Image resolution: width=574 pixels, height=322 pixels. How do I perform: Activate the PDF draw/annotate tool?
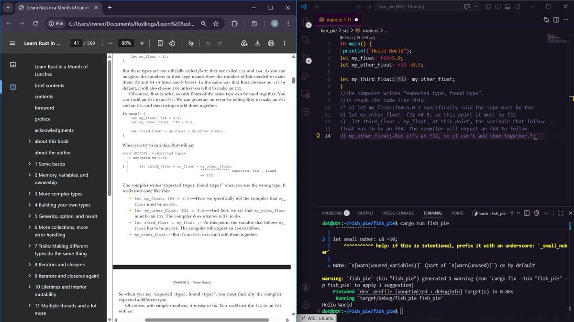tap(191, 43)
